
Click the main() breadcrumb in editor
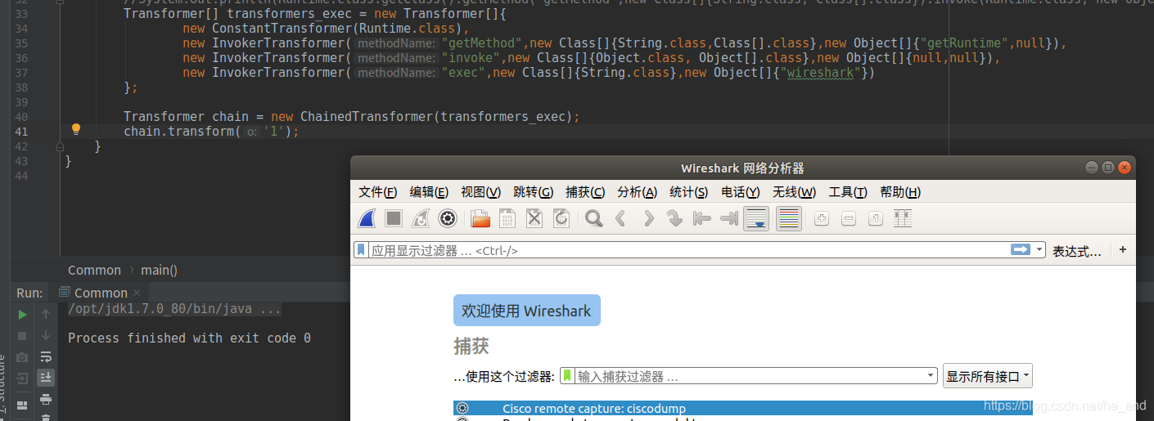159,270
